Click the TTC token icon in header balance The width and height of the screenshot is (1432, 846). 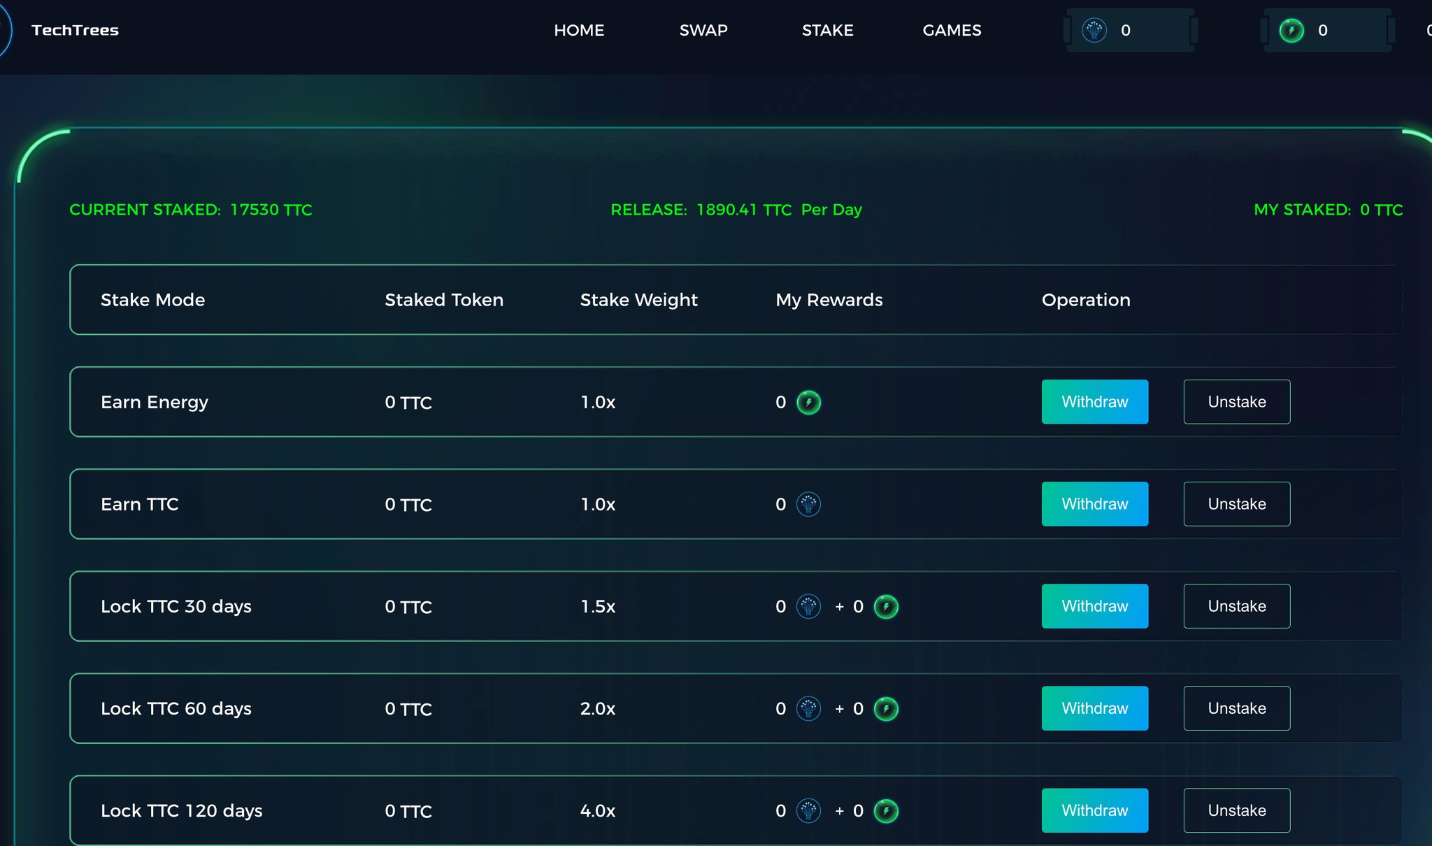click(x=1094, y=30)
